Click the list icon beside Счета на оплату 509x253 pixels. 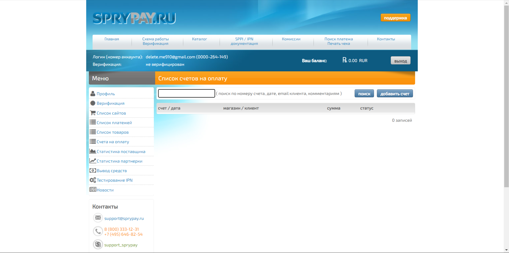[93, 141]
